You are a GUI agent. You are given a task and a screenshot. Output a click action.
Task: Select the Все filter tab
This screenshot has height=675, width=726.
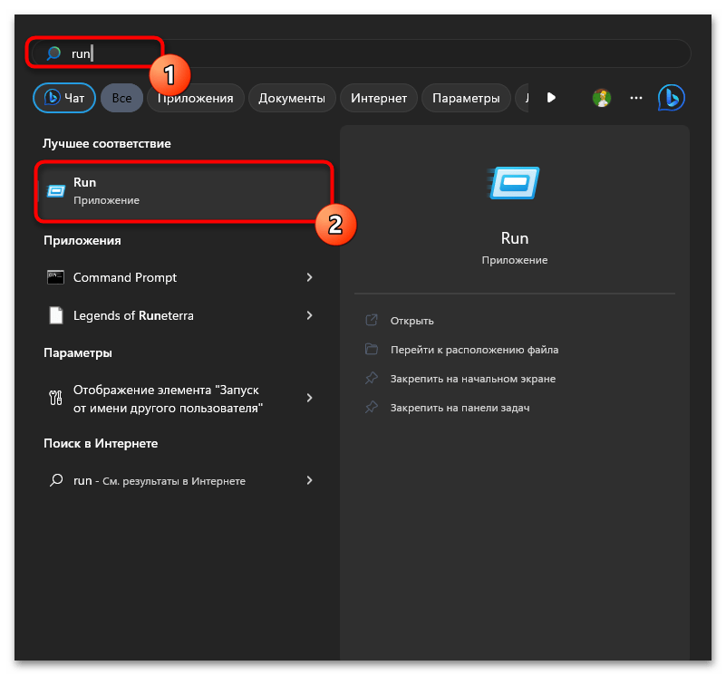121,98
